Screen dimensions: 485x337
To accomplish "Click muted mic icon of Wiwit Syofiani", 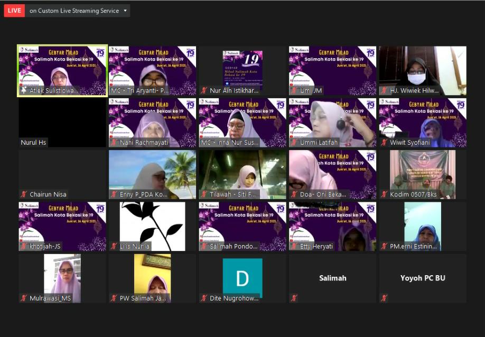I will [384, 143].
